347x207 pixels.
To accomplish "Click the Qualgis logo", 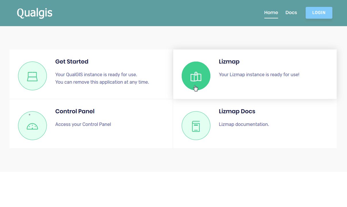I will (35, 13).
